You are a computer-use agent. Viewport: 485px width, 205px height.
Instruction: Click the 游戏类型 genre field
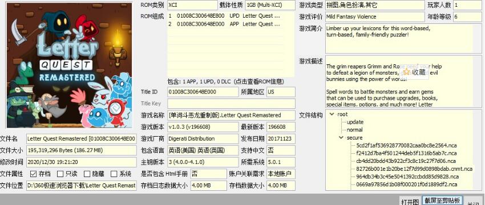pos(375,5)
